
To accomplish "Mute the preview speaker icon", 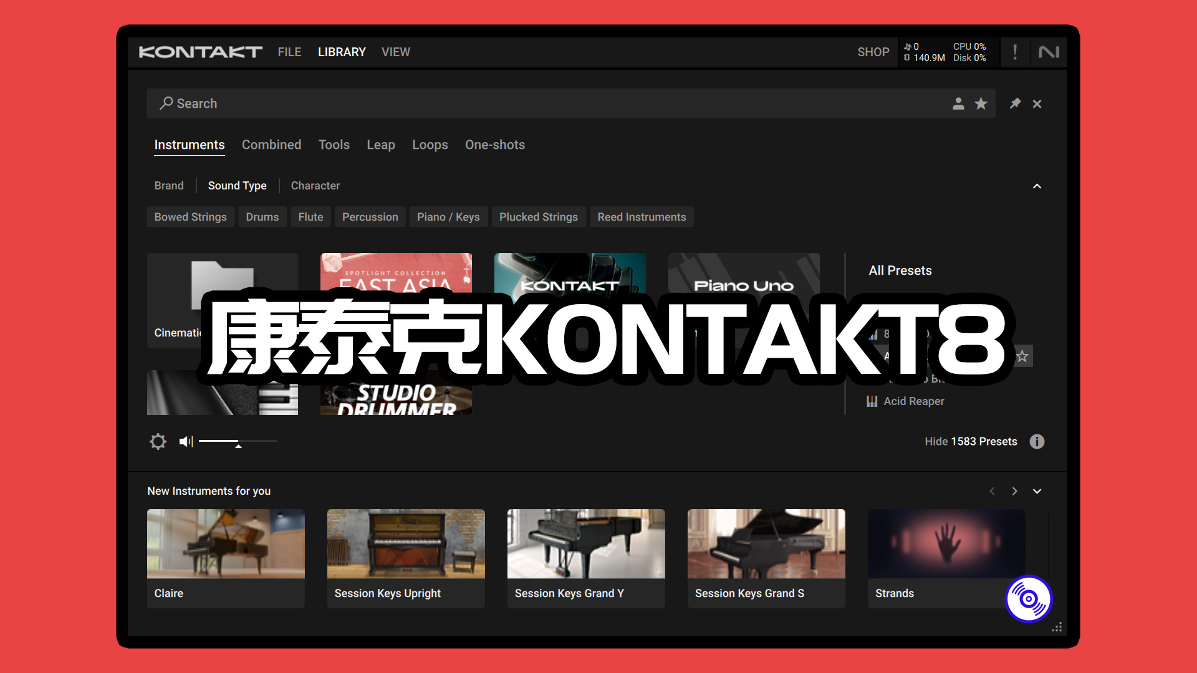I will point(186,442).
